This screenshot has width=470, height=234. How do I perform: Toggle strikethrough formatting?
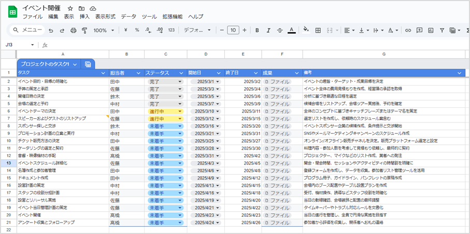(280, 30)
